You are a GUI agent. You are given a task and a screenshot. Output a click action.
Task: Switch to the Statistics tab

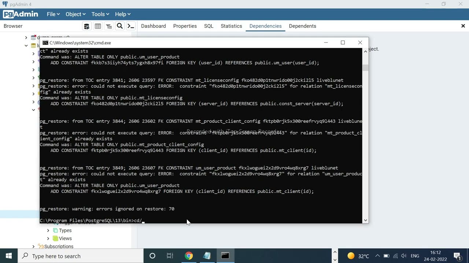(x=232, y=26)
